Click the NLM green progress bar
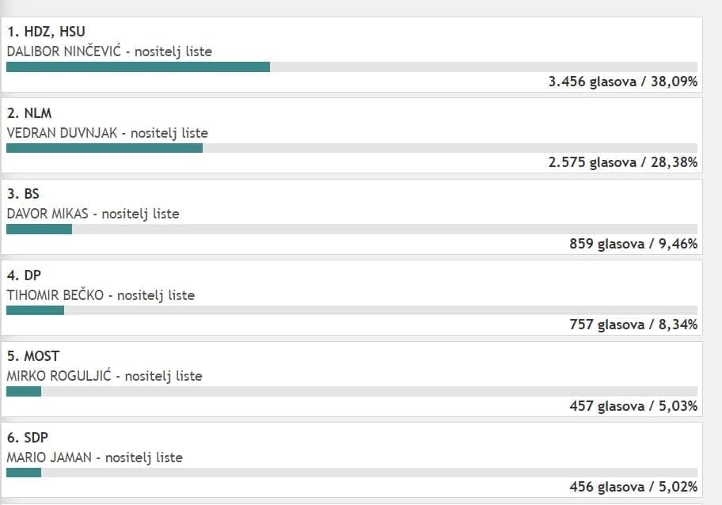The height and width of the screenshot is (505, 722). 104,148
